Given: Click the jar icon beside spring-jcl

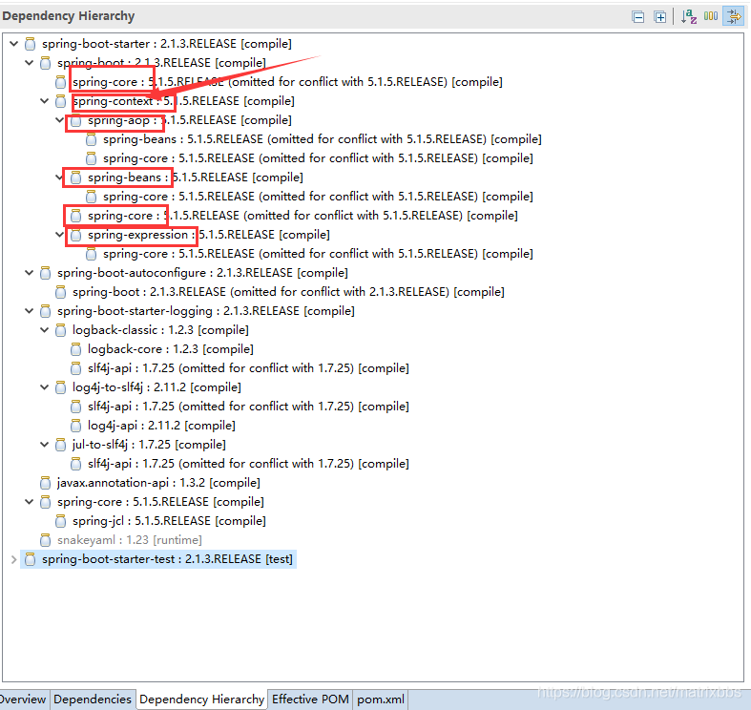Looking at the screenshot, I should click(61, 521).
